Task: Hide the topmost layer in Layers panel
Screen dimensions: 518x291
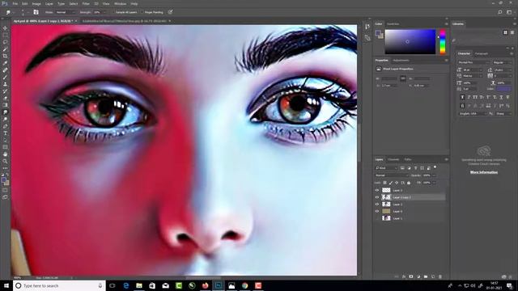Action: click(377, 191)
